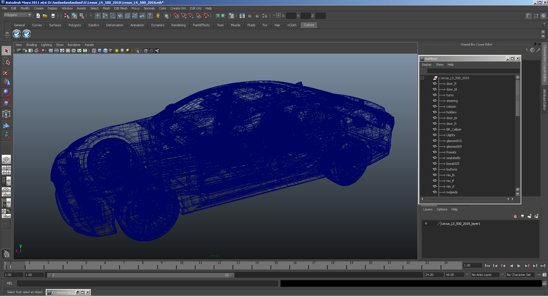Open the Polygons menu set dropdown
This screenshot has width=548, height=297.
coord(17,15)
